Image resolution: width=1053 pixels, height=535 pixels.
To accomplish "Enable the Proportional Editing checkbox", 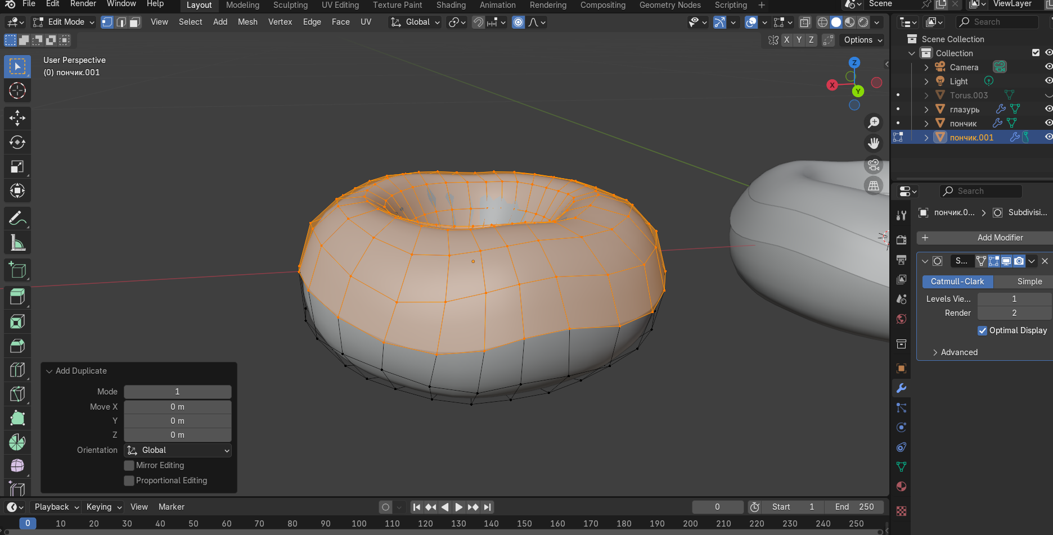I will click(x=129, y=480).
